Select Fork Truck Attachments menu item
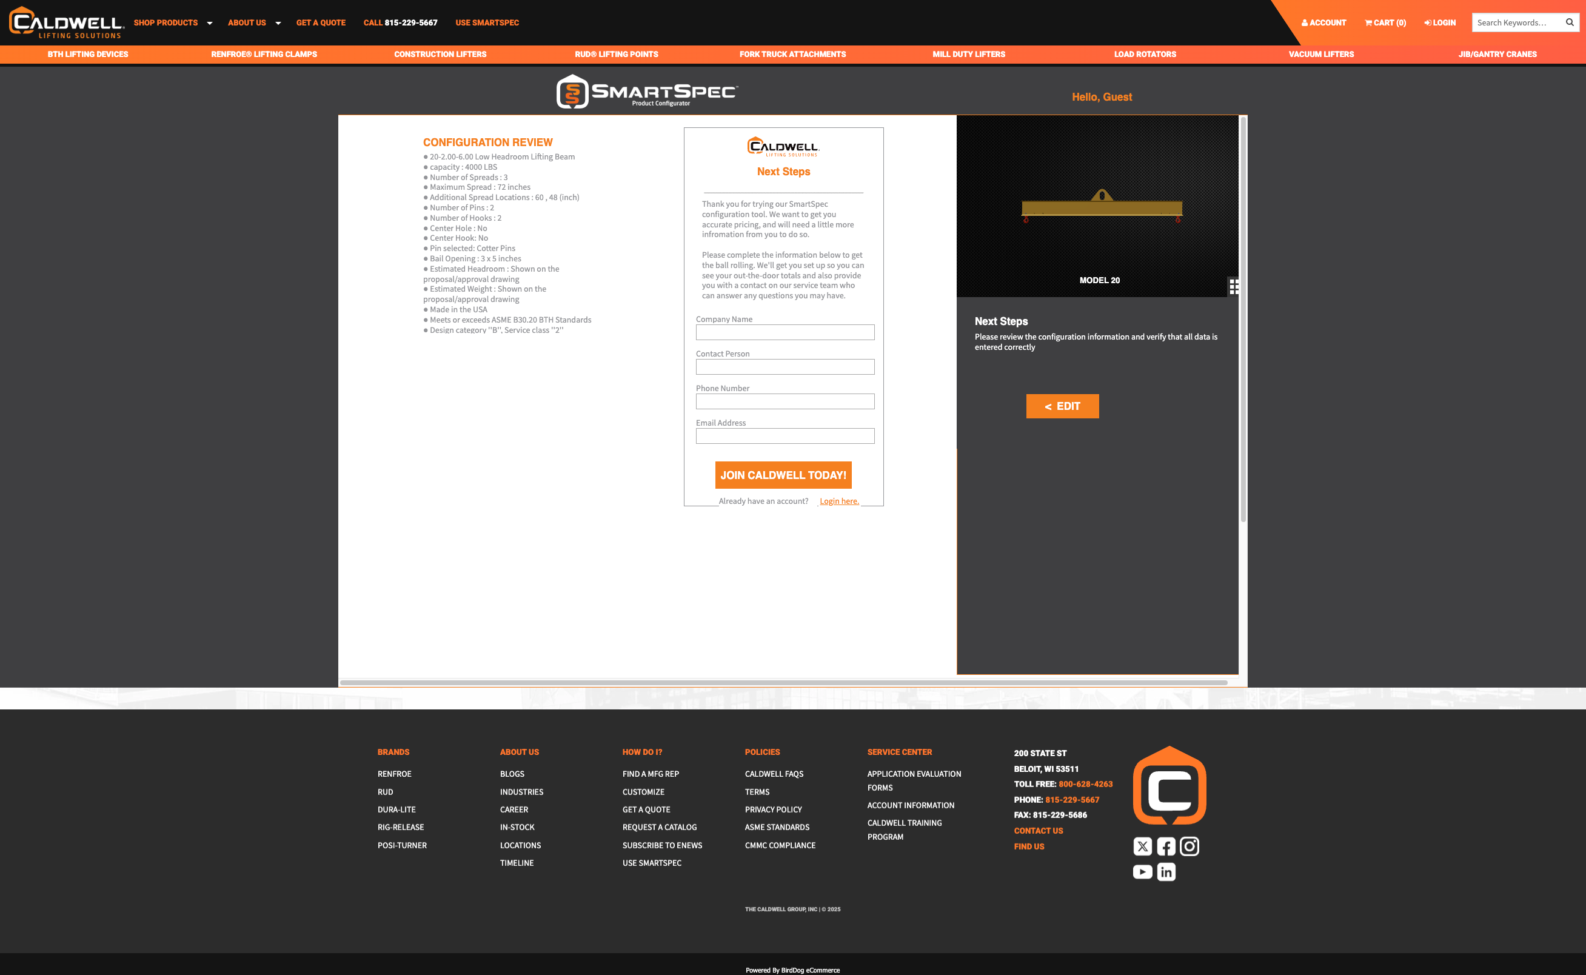1586x975 pixels. point(792,54)
